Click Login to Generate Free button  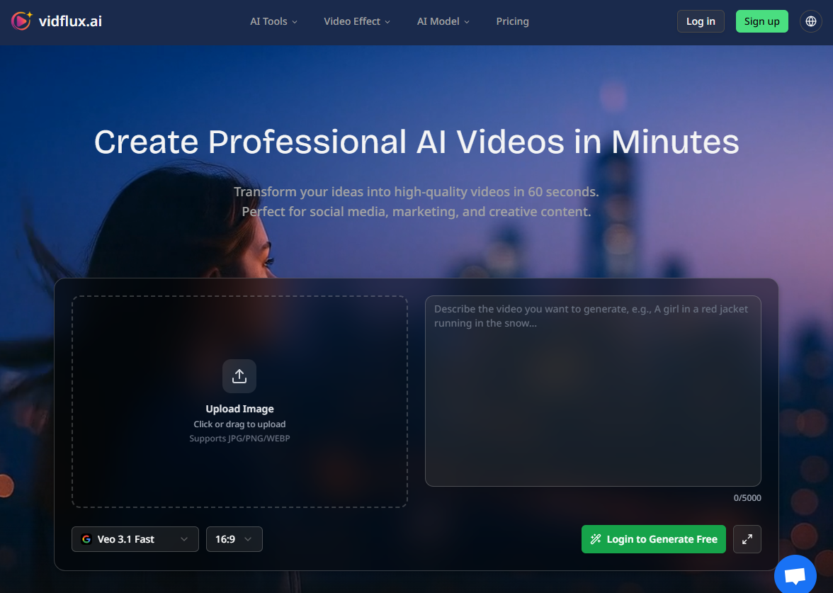(653, 539)
